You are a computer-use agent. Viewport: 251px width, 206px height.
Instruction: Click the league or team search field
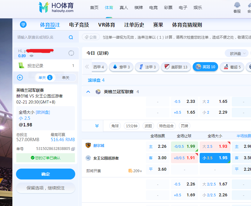click(x=42, y=37)
